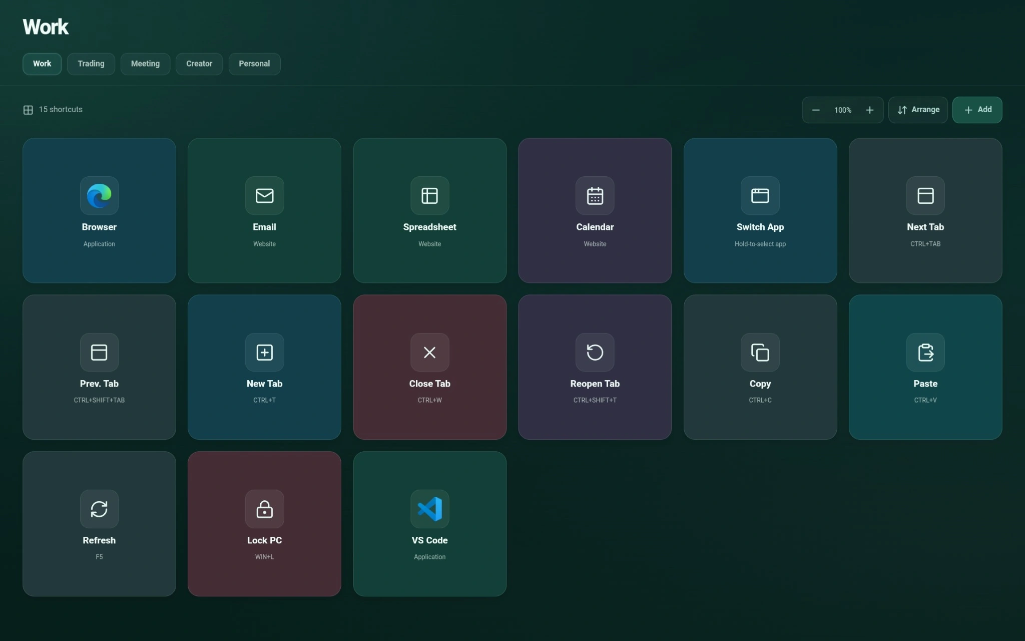Decrease zoom with the minus button
1025x641 pixels.
816,110
